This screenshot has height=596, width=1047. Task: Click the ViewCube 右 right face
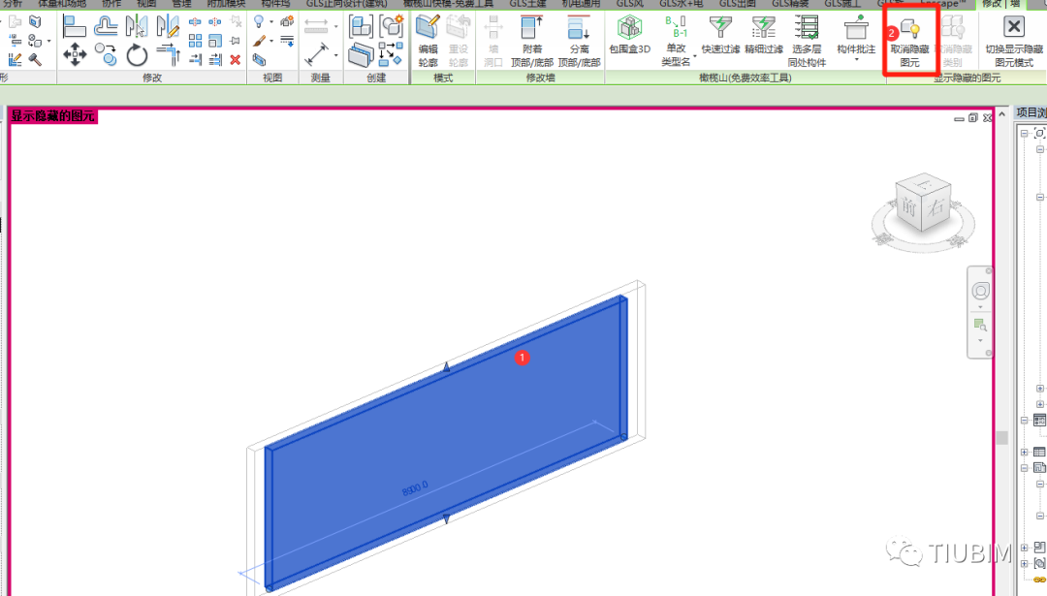point(936,206)
